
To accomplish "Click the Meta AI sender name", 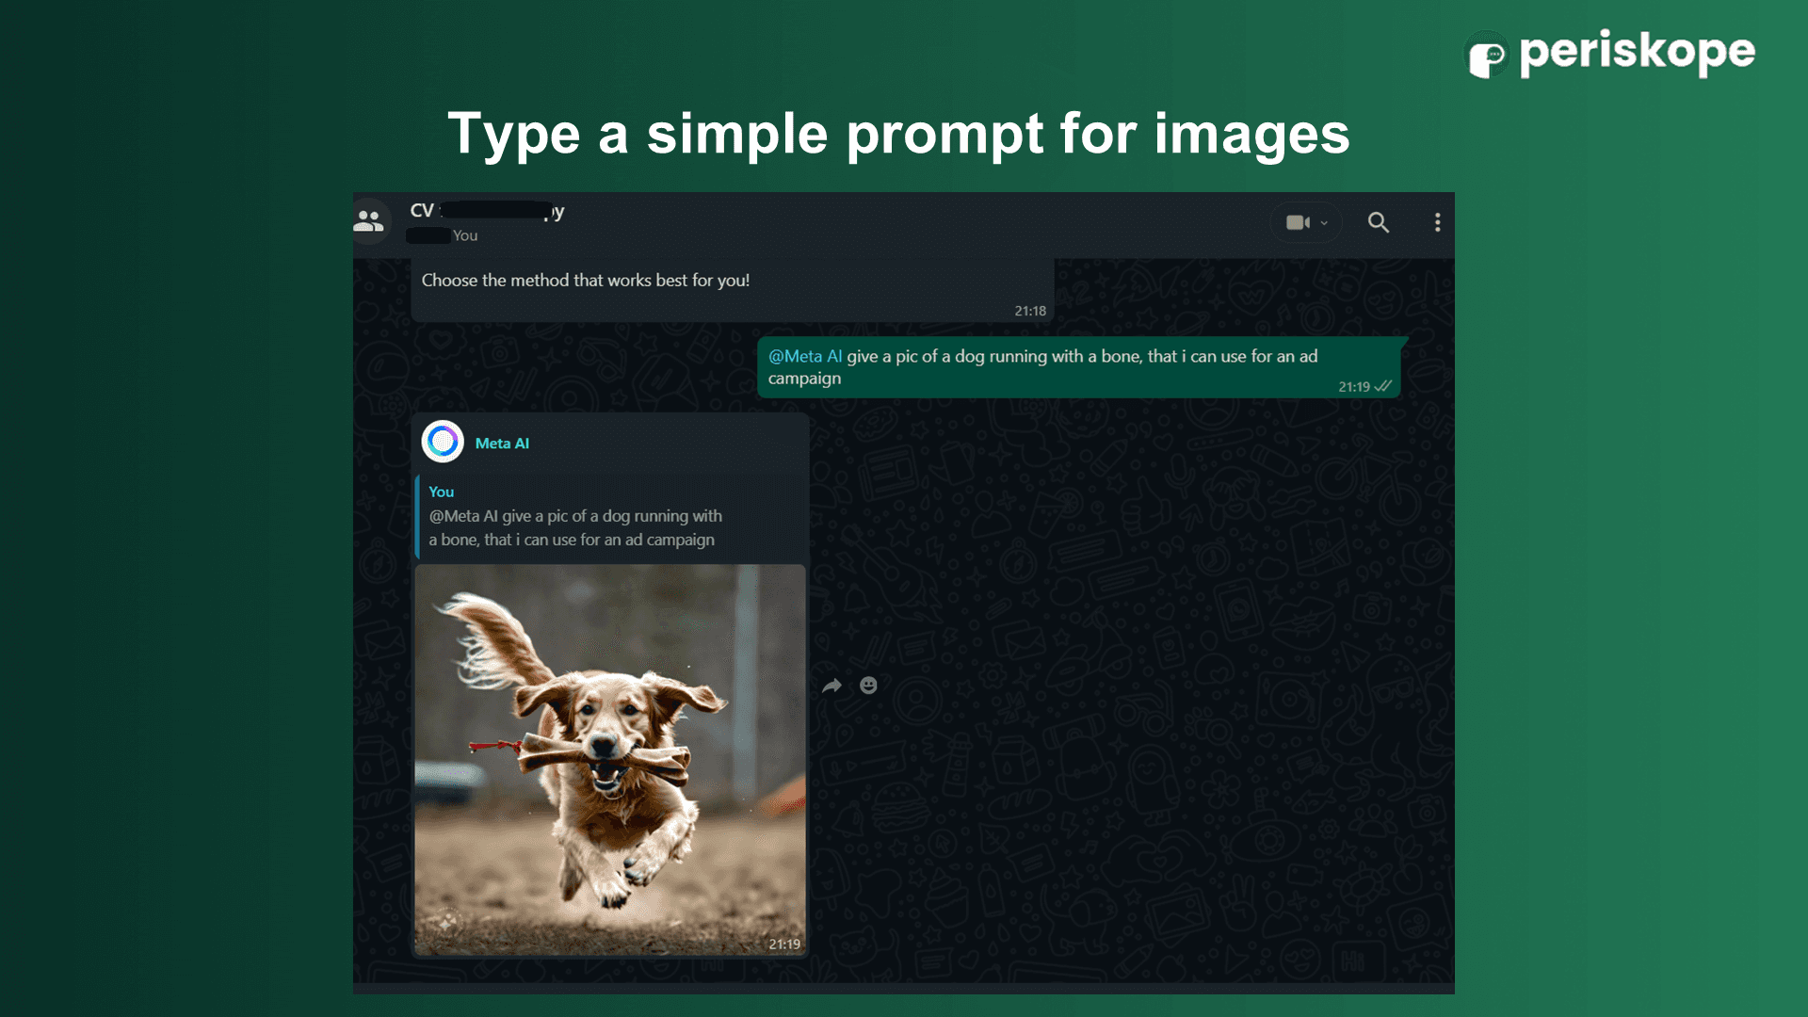I will (x=502, y=444).
